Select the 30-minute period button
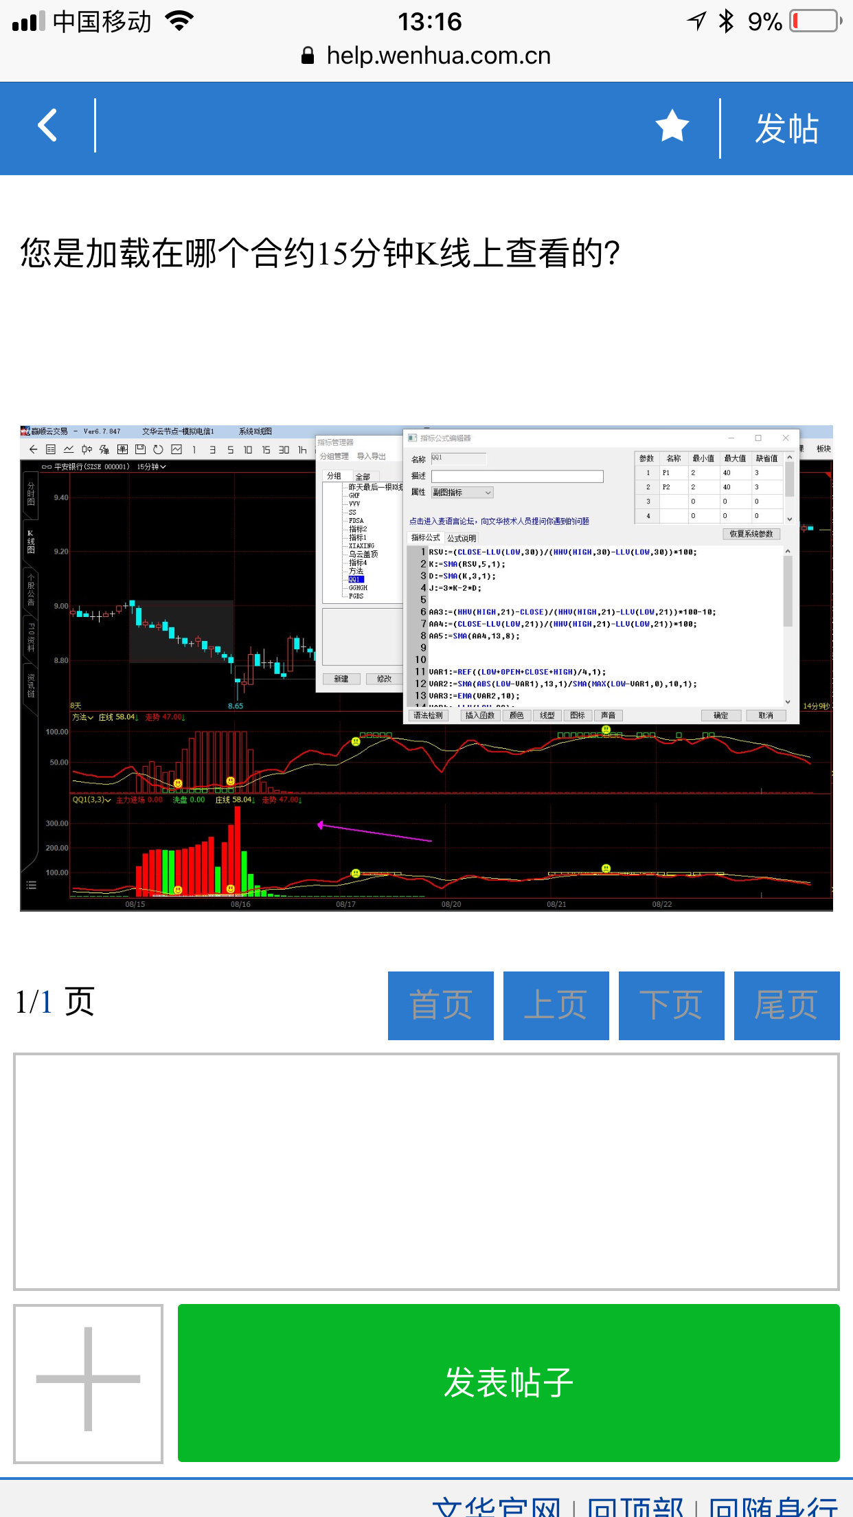This screenshot has width=853, height=1517. coord(284,450)
